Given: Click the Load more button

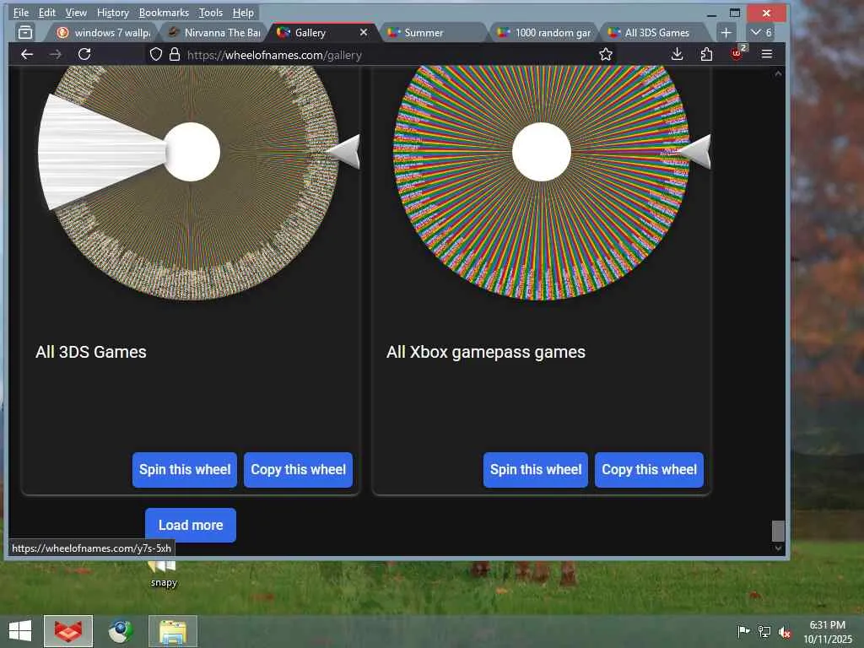Looking at the screenshot, I should point(191,525).
